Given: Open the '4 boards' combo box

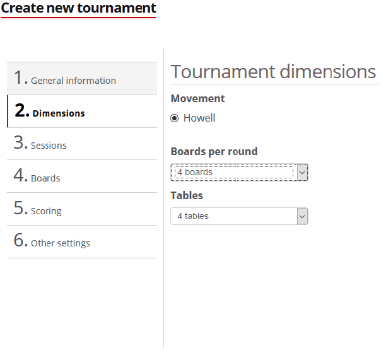Looking at the screenshot, I should [232, 172].
